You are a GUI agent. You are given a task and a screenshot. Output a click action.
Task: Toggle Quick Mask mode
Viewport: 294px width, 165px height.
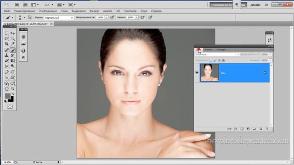pos(10,107)
